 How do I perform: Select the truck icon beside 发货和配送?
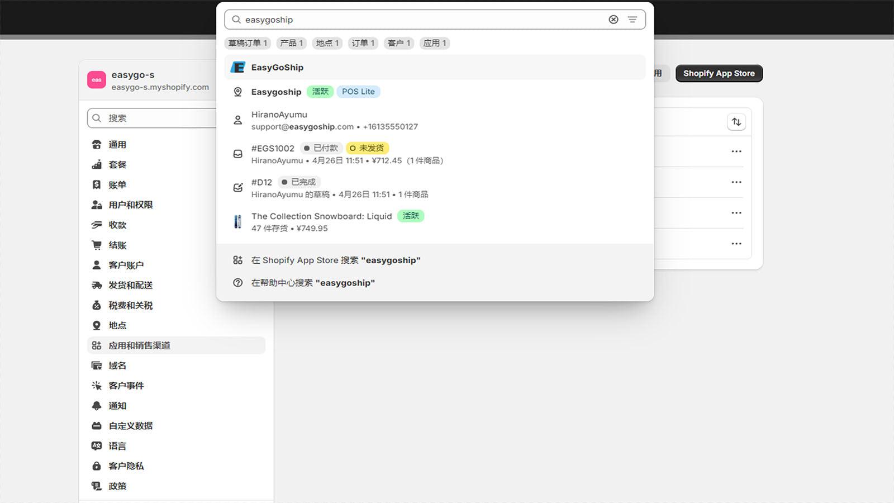[97, 285]
